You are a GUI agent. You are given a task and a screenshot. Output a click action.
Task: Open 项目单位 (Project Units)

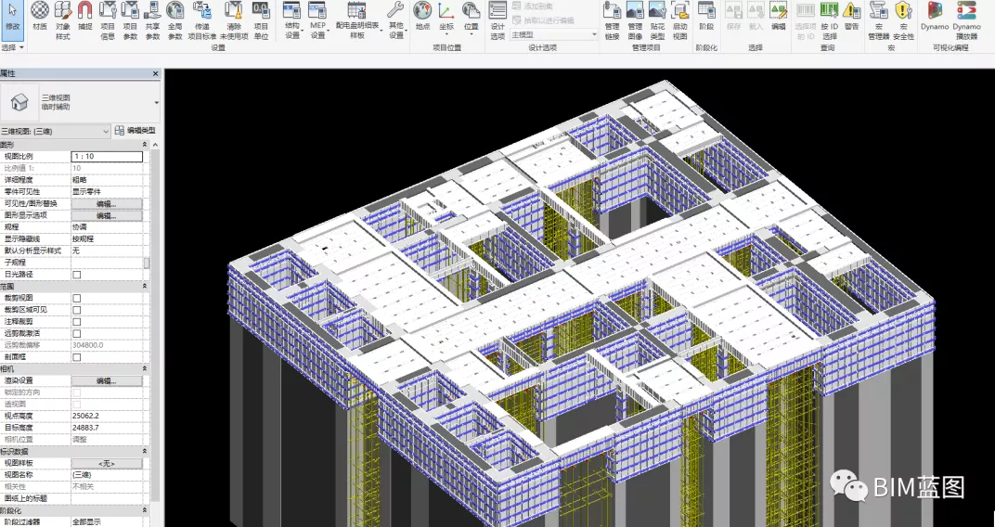[x=261, y=20]
